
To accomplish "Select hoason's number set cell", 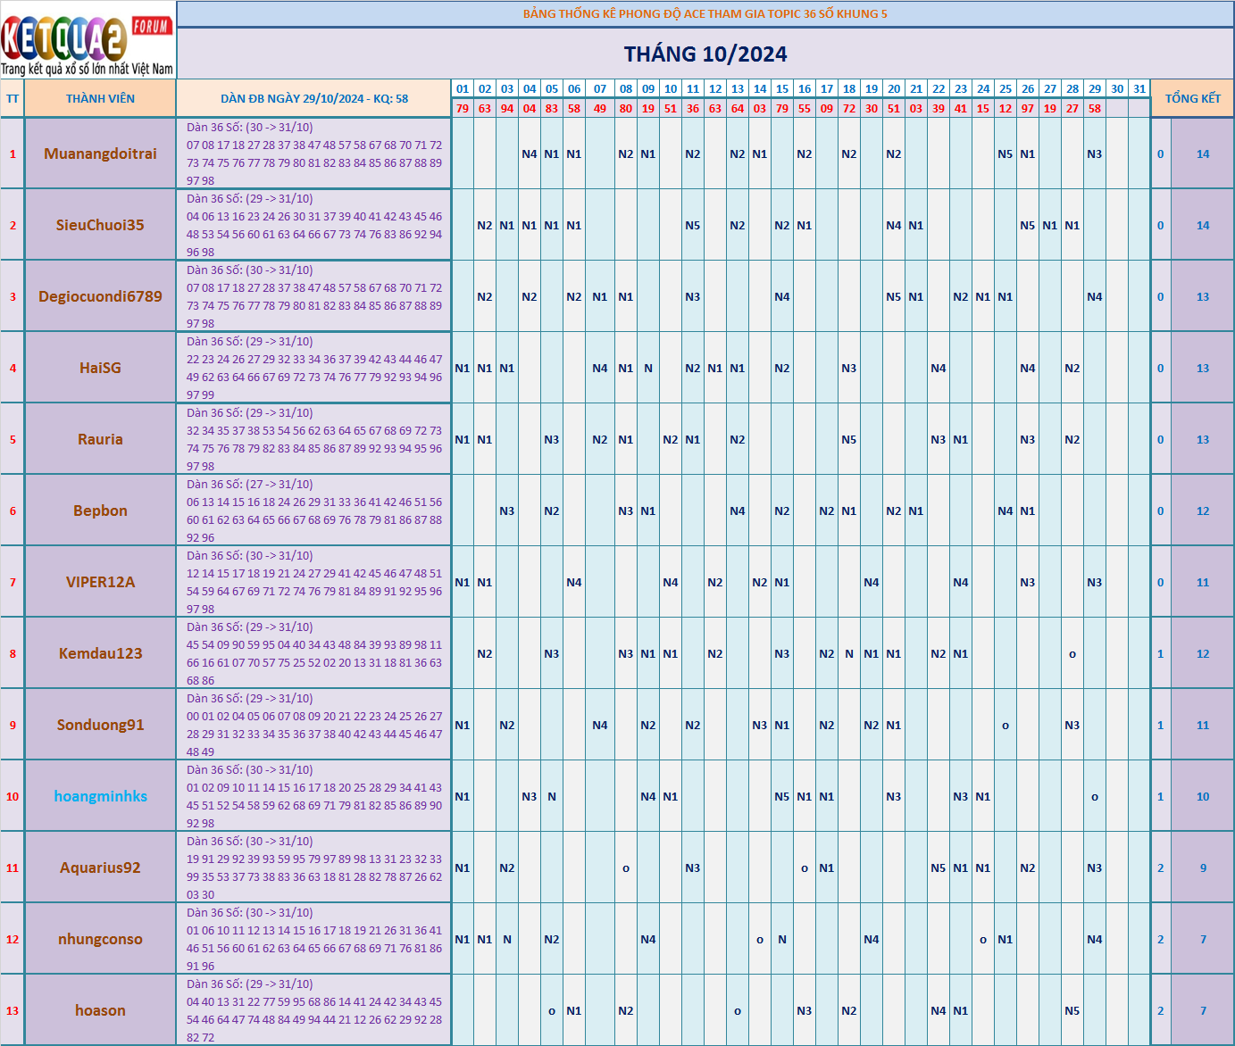I will point(313,1010).
